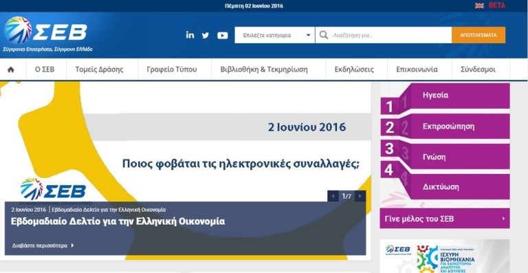Viewport: 528px width, 273px height.
Task: Click the arrow next to Διαβάστε περισσότερα
Action: [72, 245]
